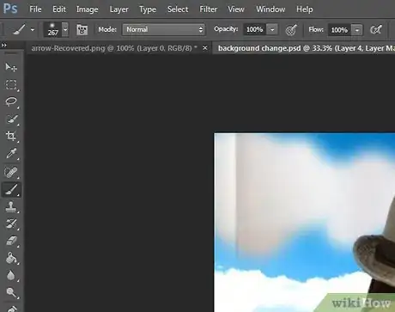Open the Edit menu
Image resolution: width=395 pixels, height=312 pixels.
pos(59,9)
